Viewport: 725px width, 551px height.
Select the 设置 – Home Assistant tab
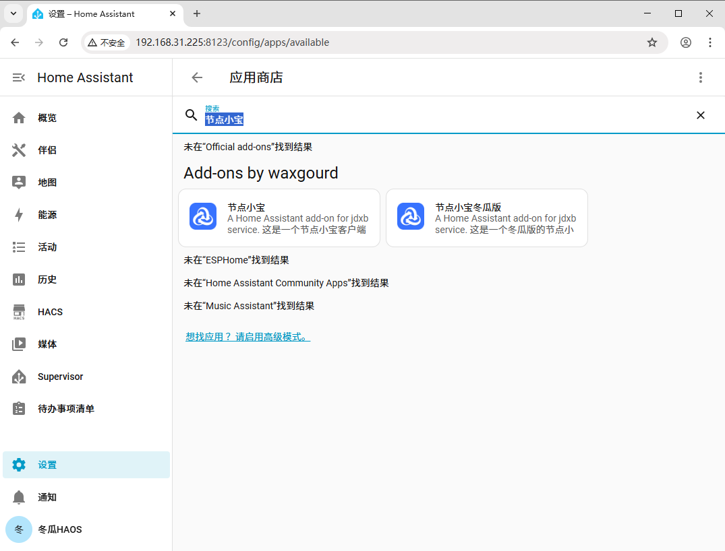(x=105, y=14)
